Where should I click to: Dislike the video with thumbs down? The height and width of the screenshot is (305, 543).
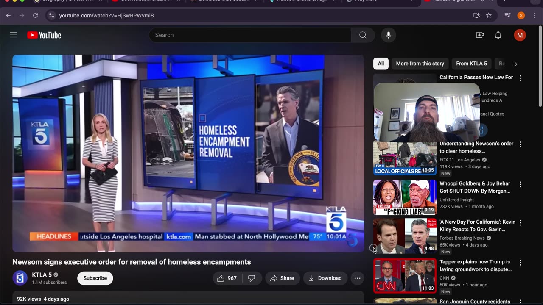pos(252,278)
